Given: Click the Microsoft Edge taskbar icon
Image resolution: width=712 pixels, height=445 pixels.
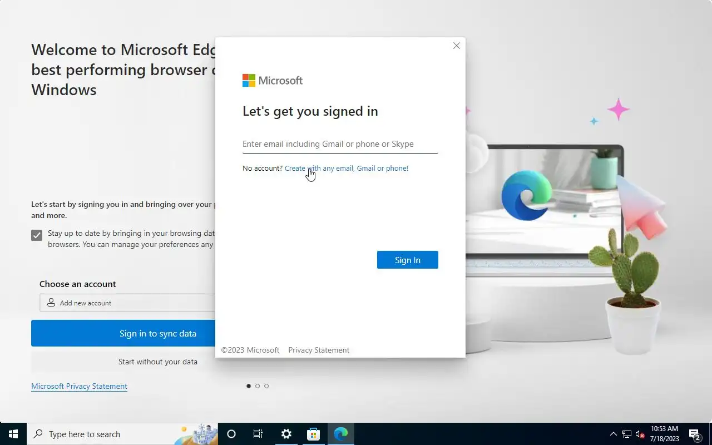Looking at the screenshot, I should click(x=341, y=434).
